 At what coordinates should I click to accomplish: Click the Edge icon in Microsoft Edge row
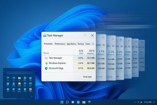click(x=46, y=68)
